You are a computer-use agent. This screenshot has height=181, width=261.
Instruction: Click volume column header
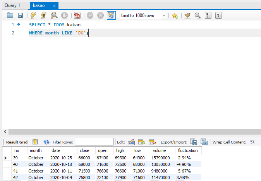click(x=163, y=150)
